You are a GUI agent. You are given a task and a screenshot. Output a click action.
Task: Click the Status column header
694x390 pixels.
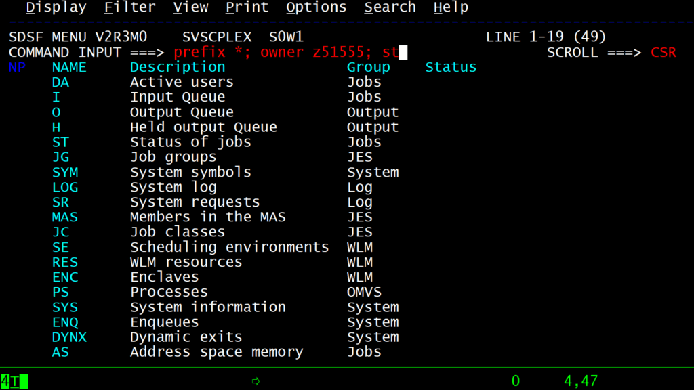point(451,67)
